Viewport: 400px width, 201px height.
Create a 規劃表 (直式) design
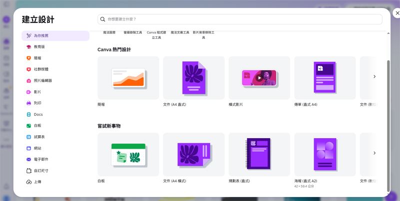[259, 155]
